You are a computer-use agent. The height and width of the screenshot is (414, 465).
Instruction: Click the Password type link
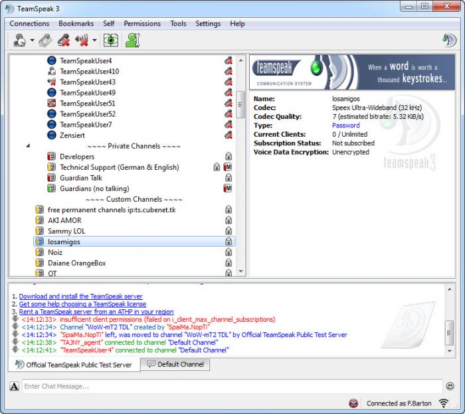point(346,125)
